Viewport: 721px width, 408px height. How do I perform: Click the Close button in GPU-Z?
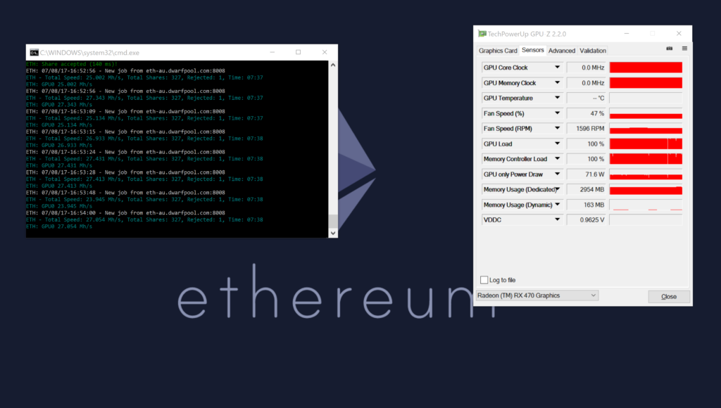click(x=669, y=296)
